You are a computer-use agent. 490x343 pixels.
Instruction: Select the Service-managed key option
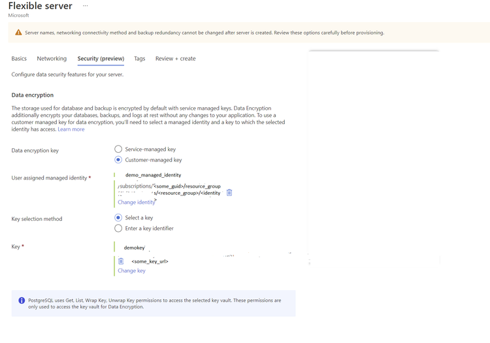click(x=118, y=150)
